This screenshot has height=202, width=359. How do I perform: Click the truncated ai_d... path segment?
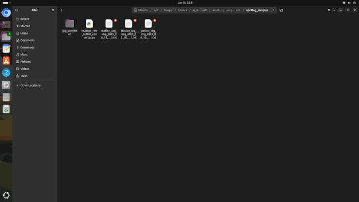tap(200, 10)
